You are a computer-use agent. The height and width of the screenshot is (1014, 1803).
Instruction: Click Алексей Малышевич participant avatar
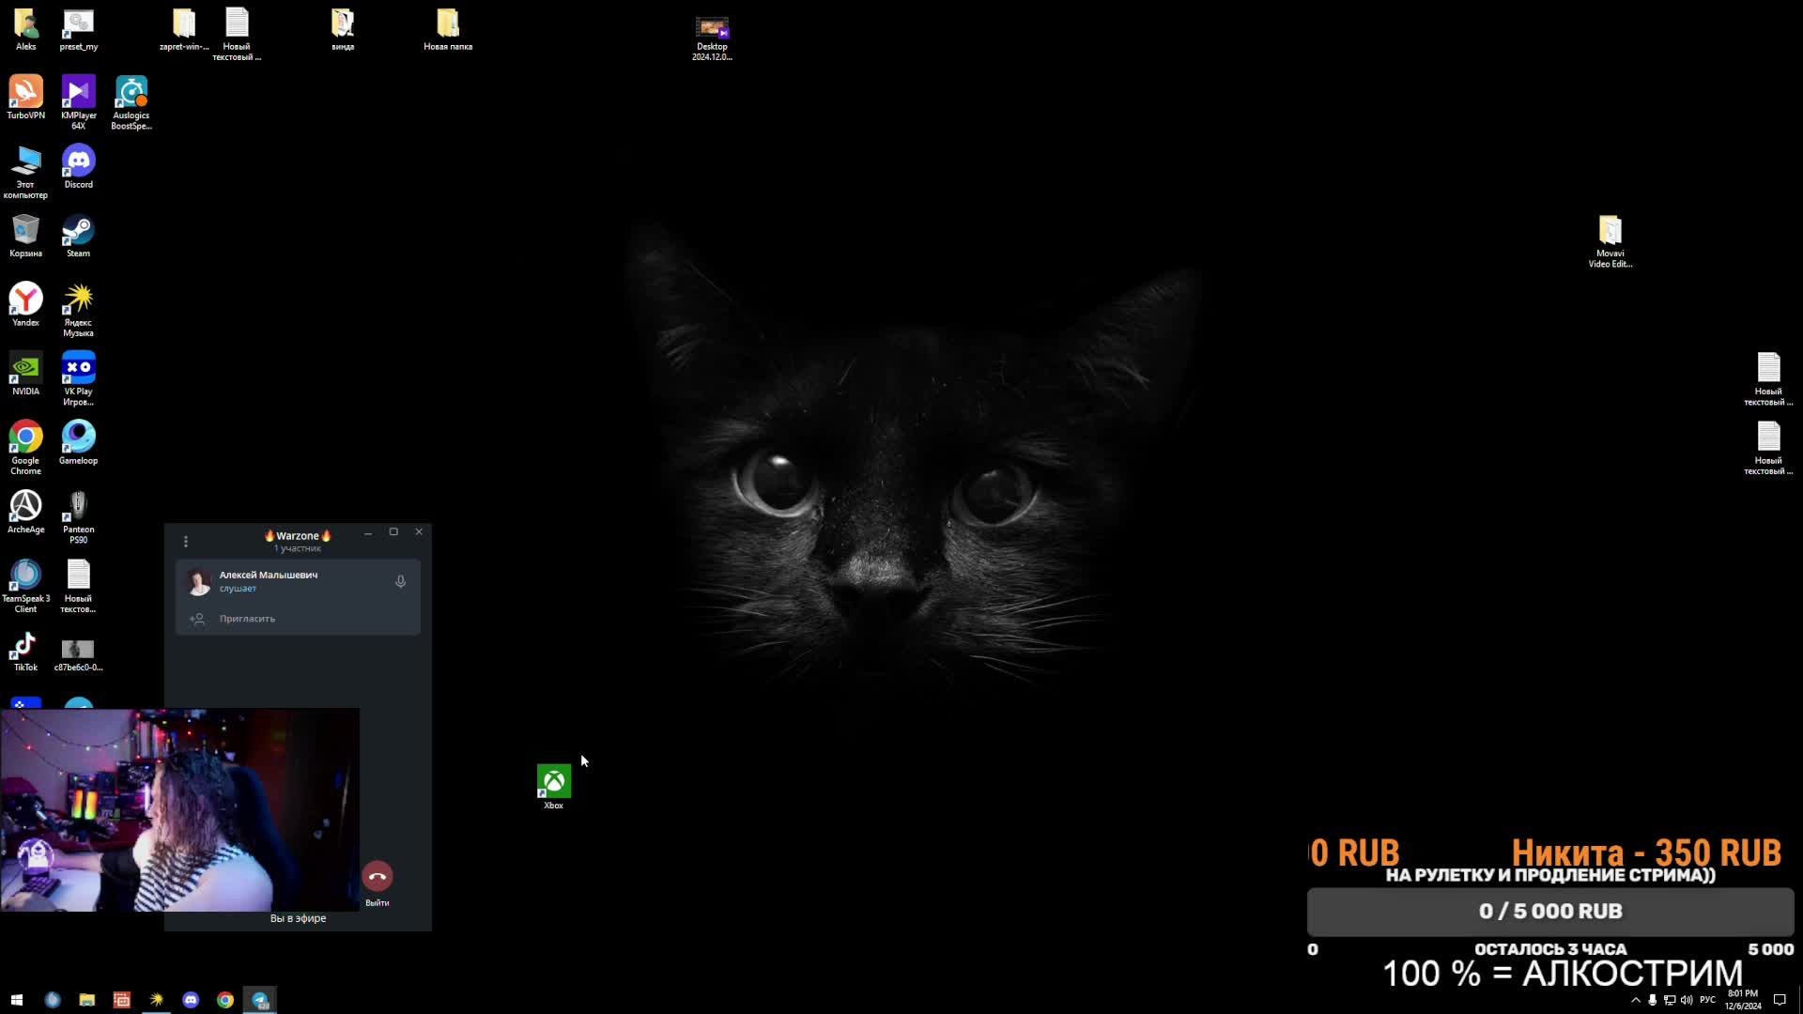(198, 581)
